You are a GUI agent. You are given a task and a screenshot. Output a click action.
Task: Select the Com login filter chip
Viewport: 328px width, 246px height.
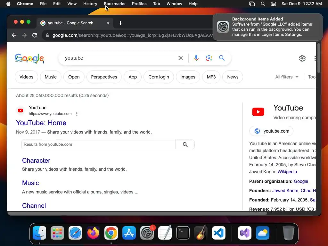click(x=159, y=77)
